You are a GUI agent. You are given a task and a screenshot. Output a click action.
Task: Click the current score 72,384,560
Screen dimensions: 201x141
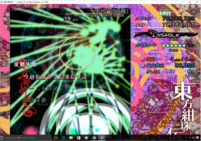[x=179, y=25]
